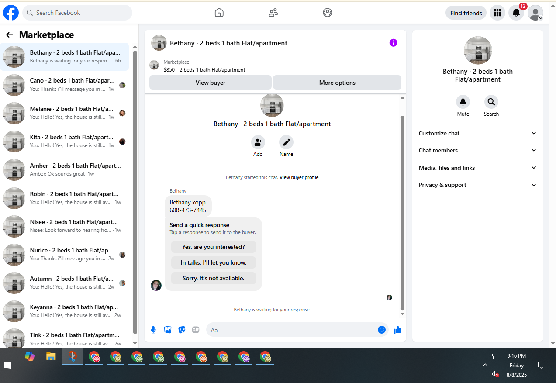Click the "$850 - 2 beds 1 bath Flat/apartment" text
556x383 pixels.
coord(204,70)
